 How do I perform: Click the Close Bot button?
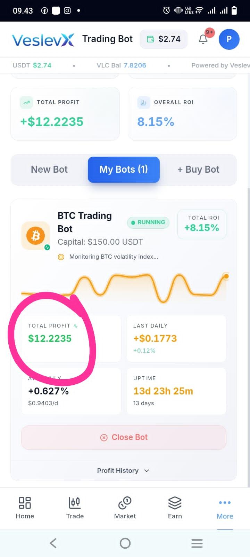[124, 438]
